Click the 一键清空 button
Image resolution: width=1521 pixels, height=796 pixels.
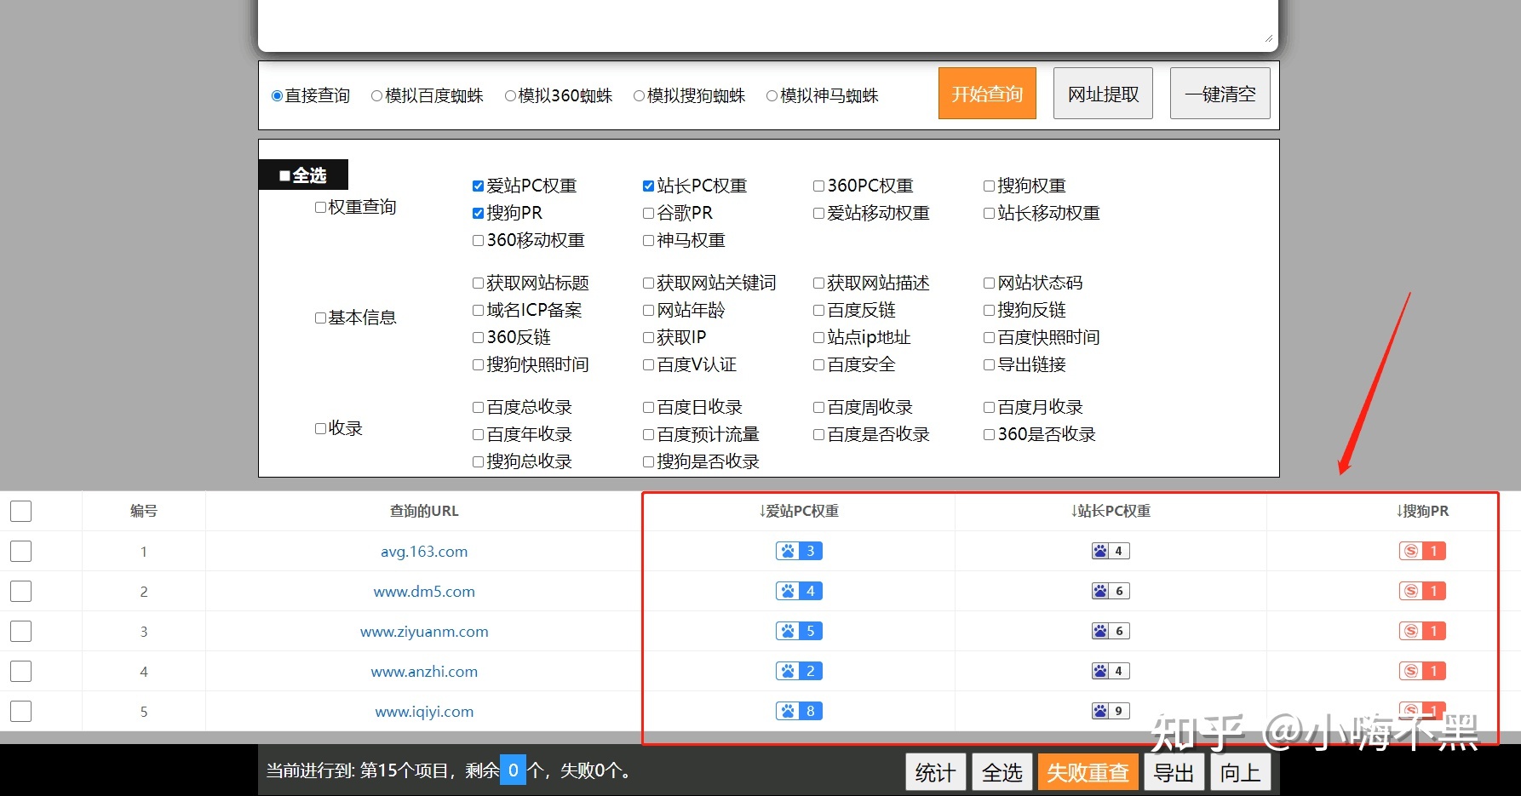[1220, 94]
